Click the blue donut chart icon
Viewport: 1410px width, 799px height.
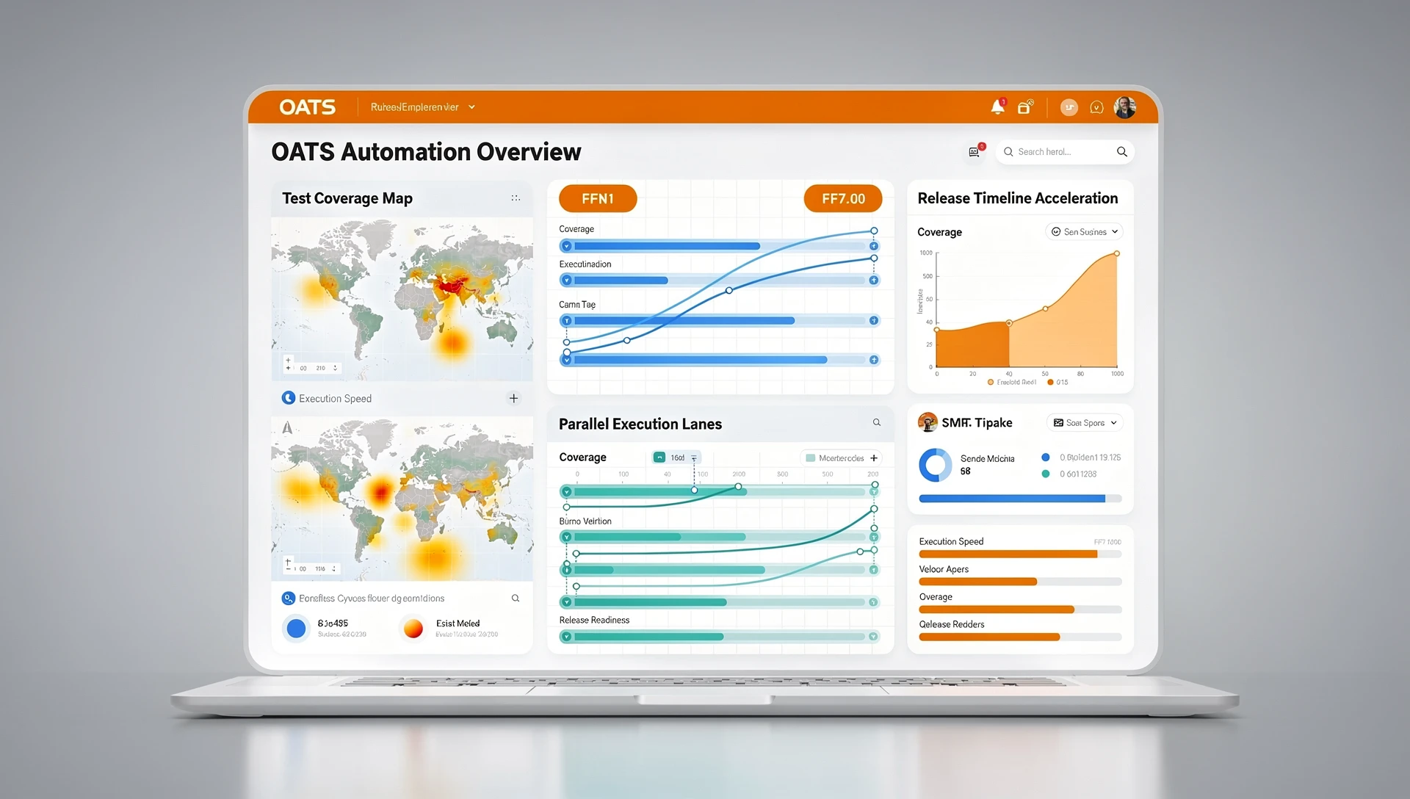(936, 465)
